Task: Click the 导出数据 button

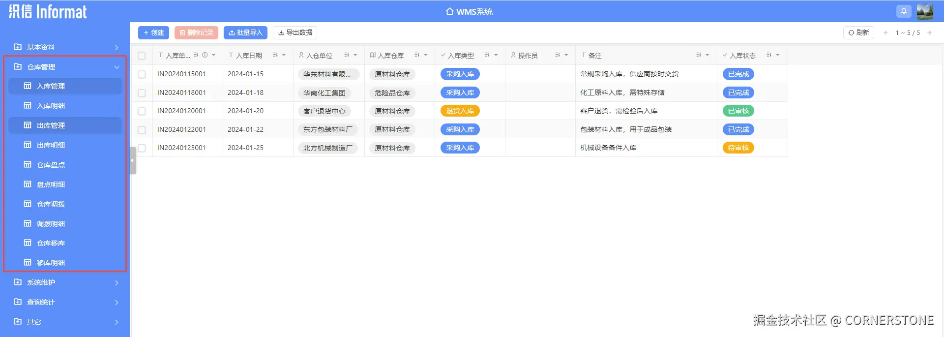Action: [x=295, y=32]
